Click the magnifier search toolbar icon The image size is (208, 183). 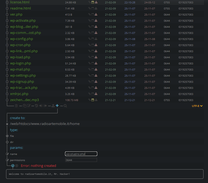pyautogui.click(x=65, y=106)
